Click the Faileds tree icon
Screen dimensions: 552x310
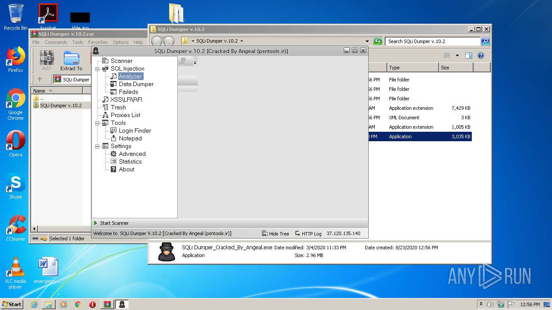113,92
